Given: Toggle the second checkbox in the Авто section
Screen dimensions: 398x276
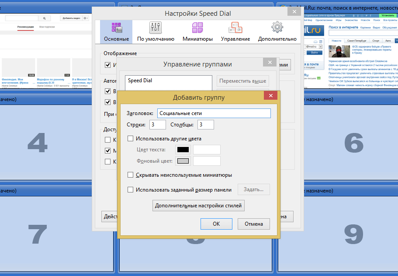Looking at the screenshot, I should point(107,102).
